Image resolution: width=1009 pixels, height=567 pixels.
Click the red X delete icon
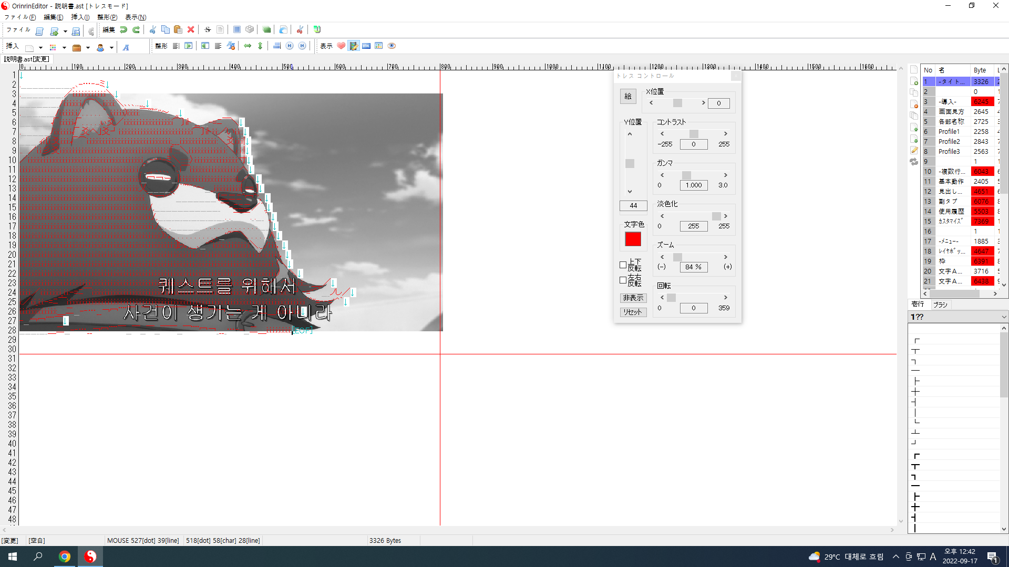(191, 30)
